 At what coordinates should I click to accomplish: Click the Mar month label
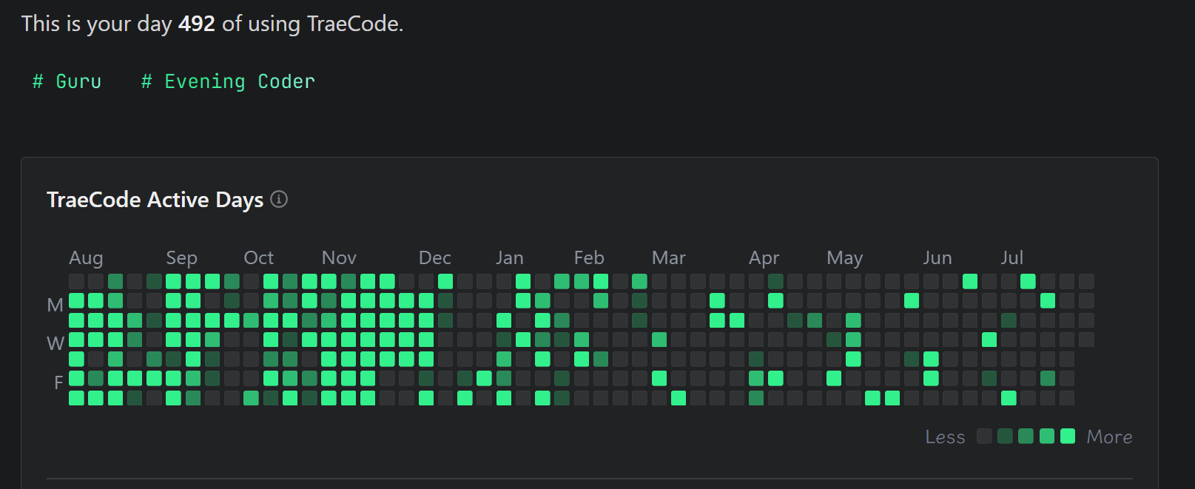pos(669,257)
